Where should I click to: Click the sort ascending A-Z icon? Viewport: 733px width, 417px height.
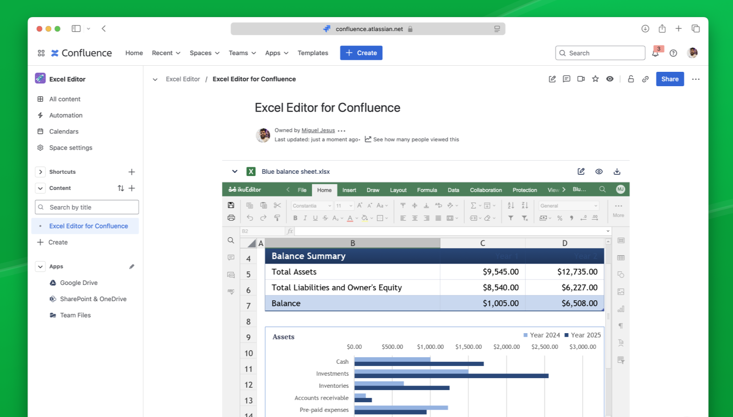point(511,205)
